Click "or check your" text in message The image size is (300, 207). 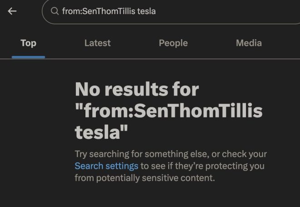click(239, 154)
